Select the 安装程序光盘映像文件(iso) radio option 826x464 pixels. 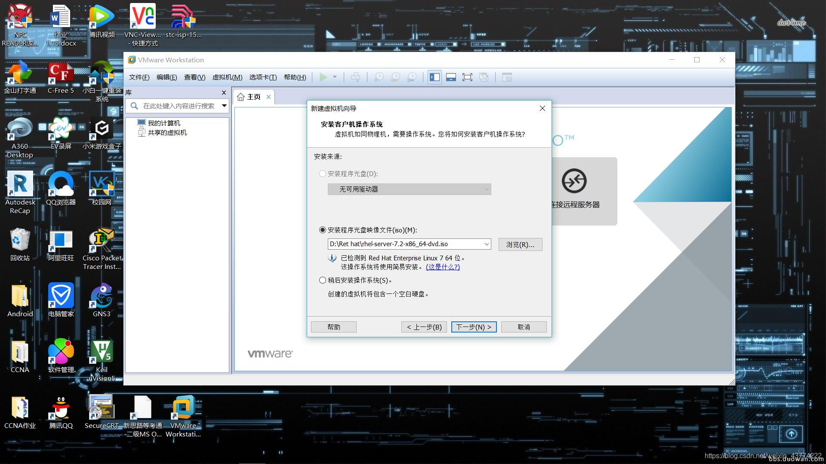[322, 230]
